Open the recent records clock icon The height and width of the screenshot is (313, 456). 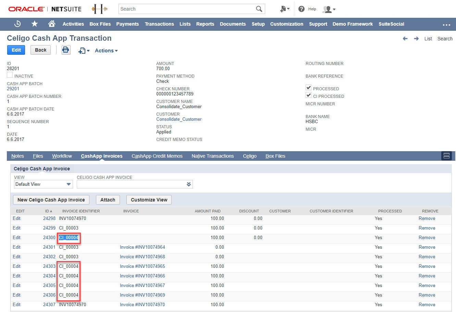pos(17,24)
